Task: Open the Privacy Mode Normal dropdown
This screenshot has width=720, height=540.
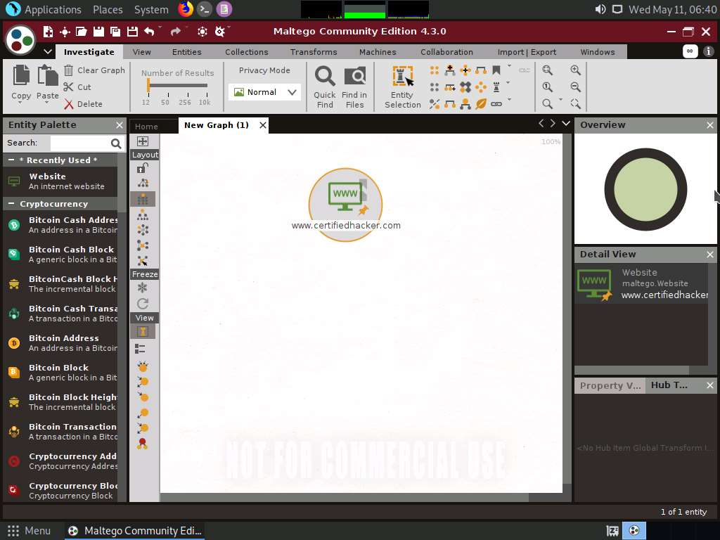Action: 264,92
